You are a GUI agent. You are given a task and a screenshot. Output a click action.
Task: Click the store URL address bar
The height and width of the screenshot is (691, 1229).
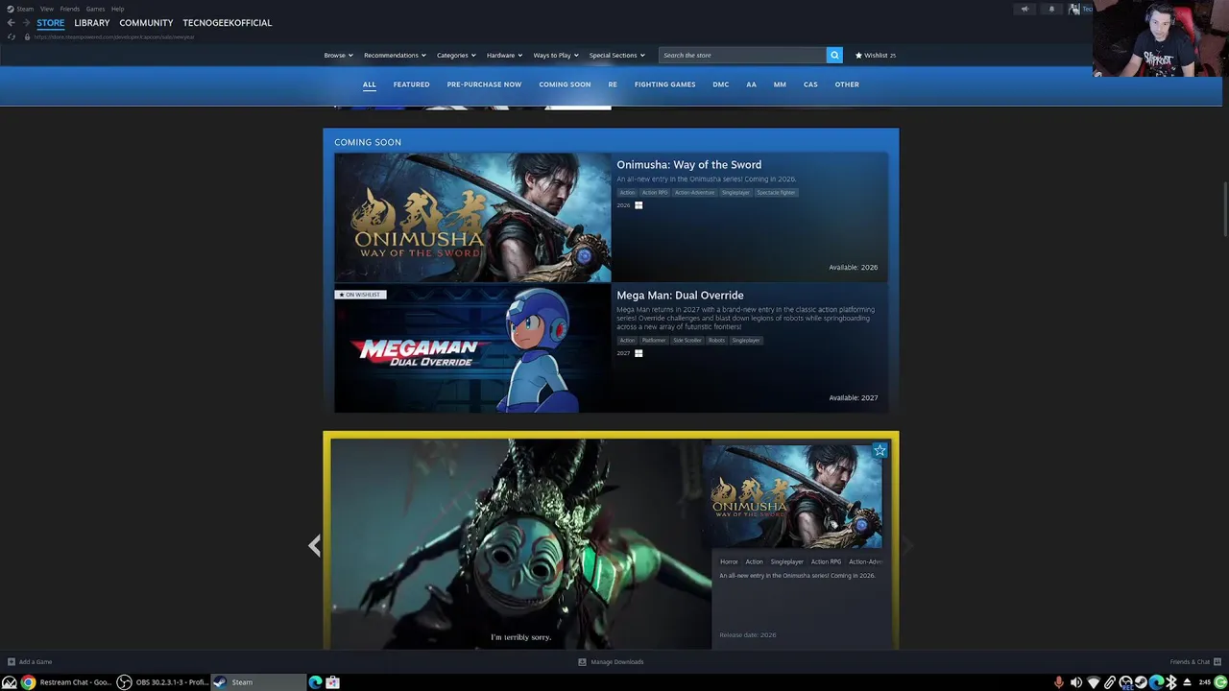(x=115, y=36)
